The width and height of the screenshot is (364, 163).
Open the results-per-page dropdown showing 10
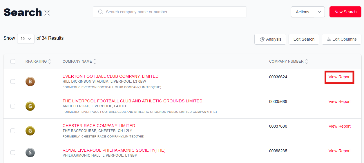[x=26, y=39]
